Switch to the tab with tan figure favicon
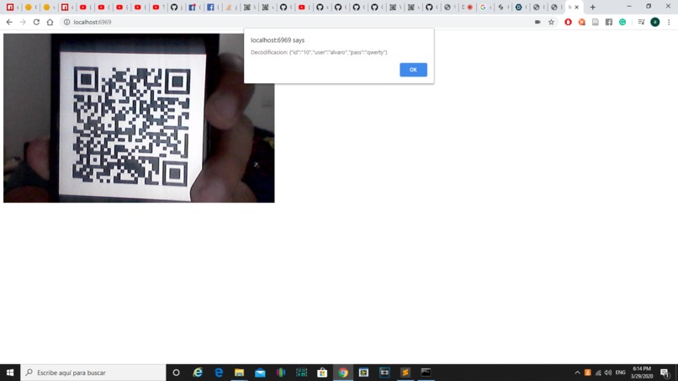678x381 pixels. click(230, 7)
